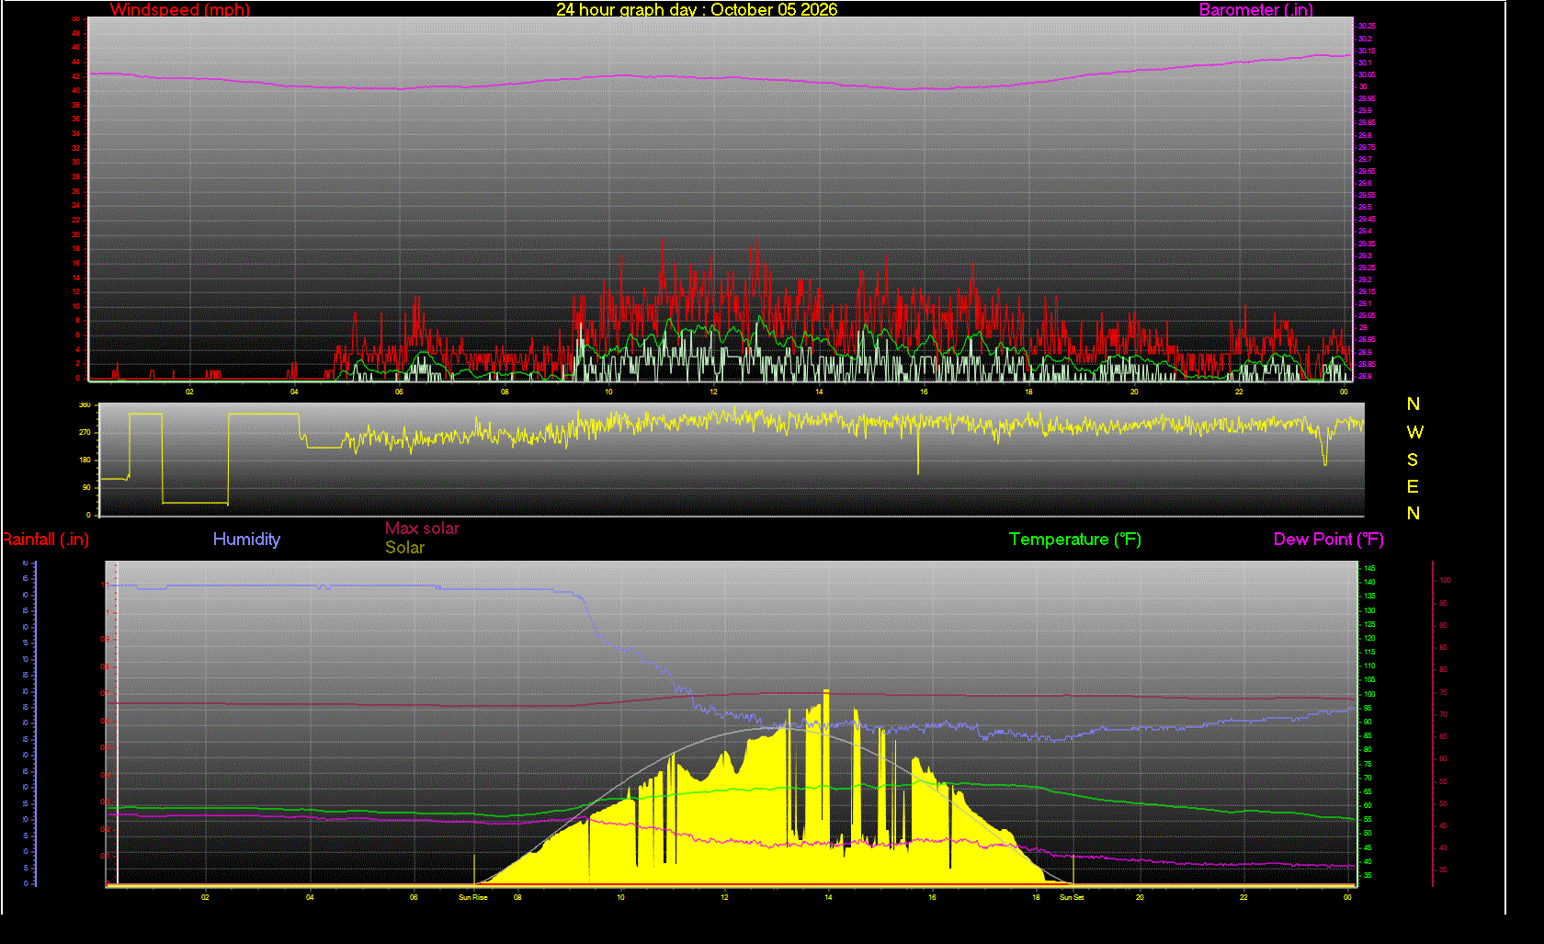Select the "S" compass direction label
The height and width of the screenshot is (944, 1544).
(x=1413, y=460)
